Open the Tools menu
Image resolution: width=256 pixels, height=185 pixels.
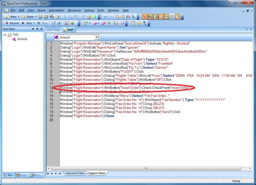point(101,10)
